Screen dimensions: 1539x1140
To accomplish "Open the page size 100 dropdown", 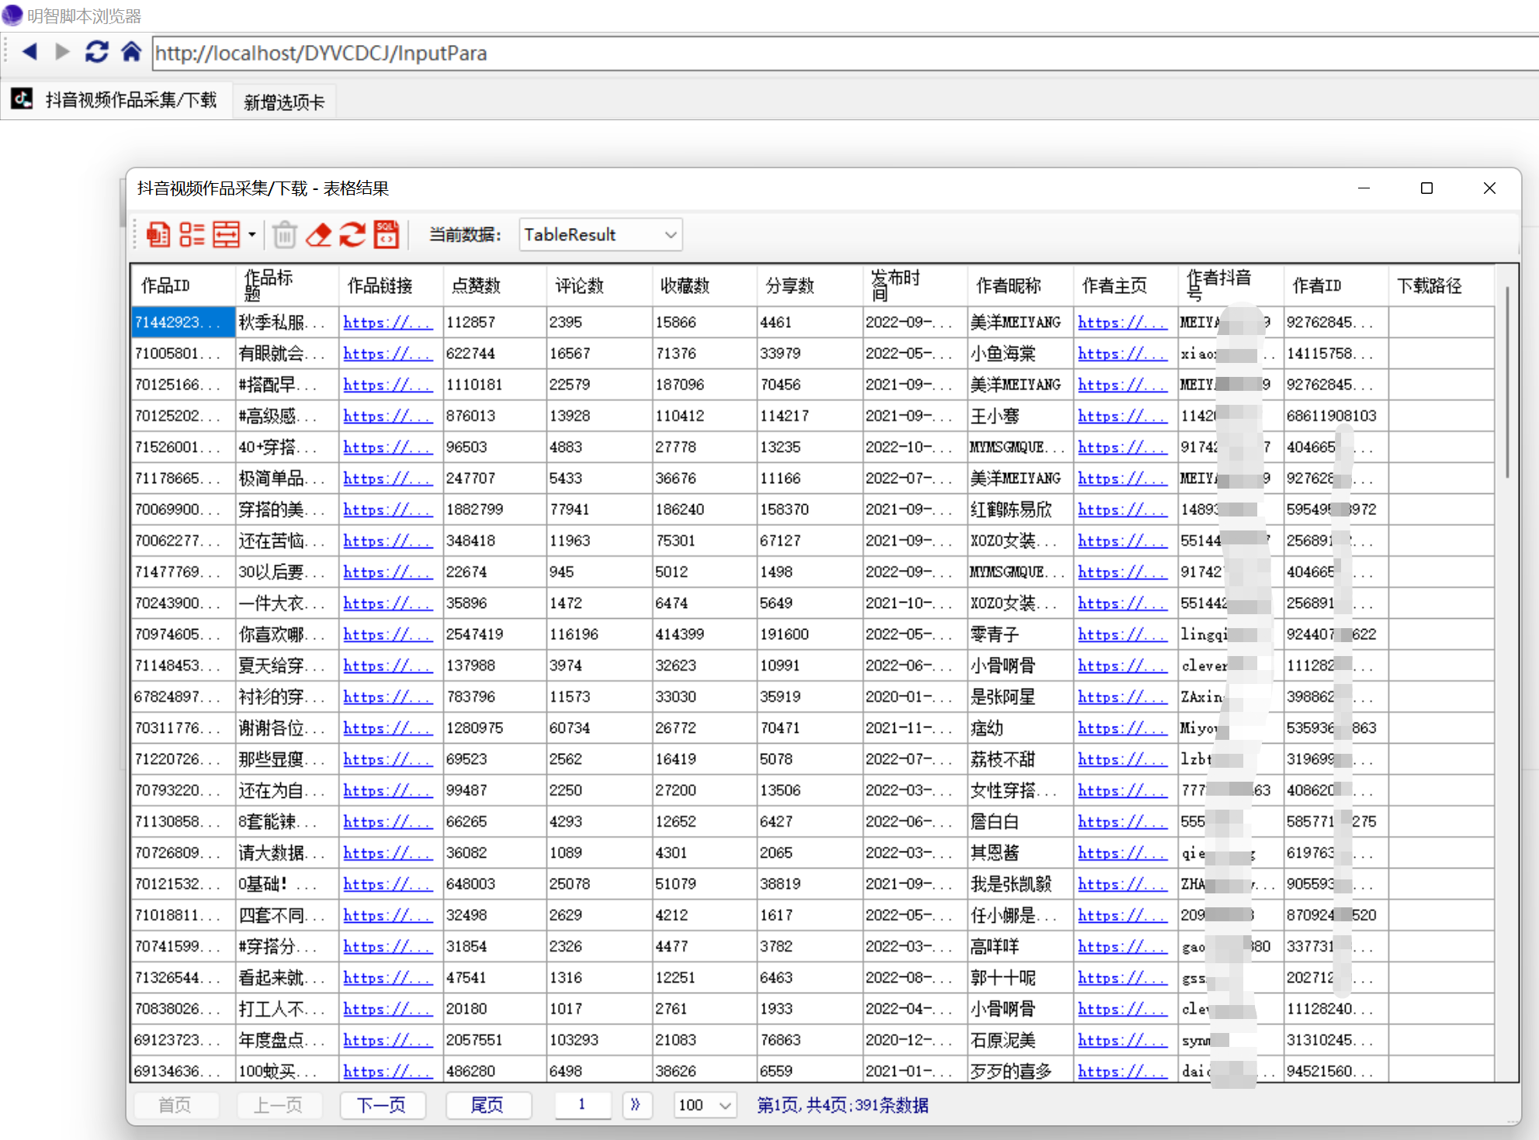I will click(x=705, y=1105).
